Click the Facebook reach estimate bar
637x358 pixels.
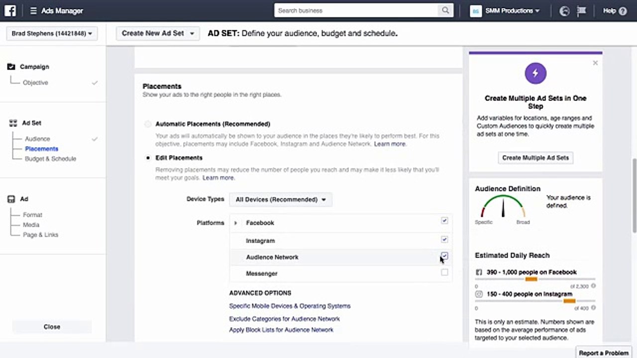[535, 279]
